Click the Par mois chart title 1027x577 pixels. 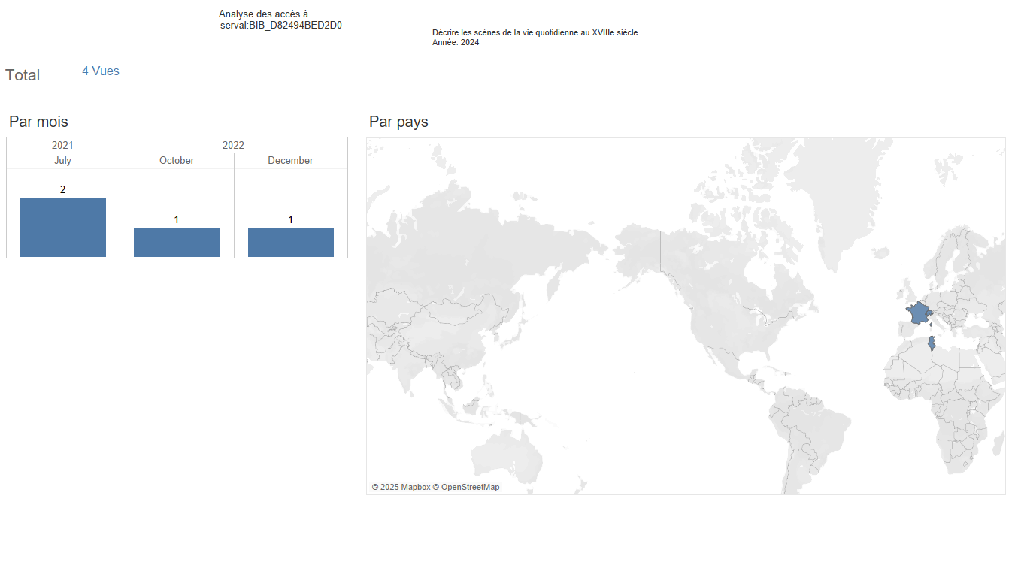pos(38,122)
